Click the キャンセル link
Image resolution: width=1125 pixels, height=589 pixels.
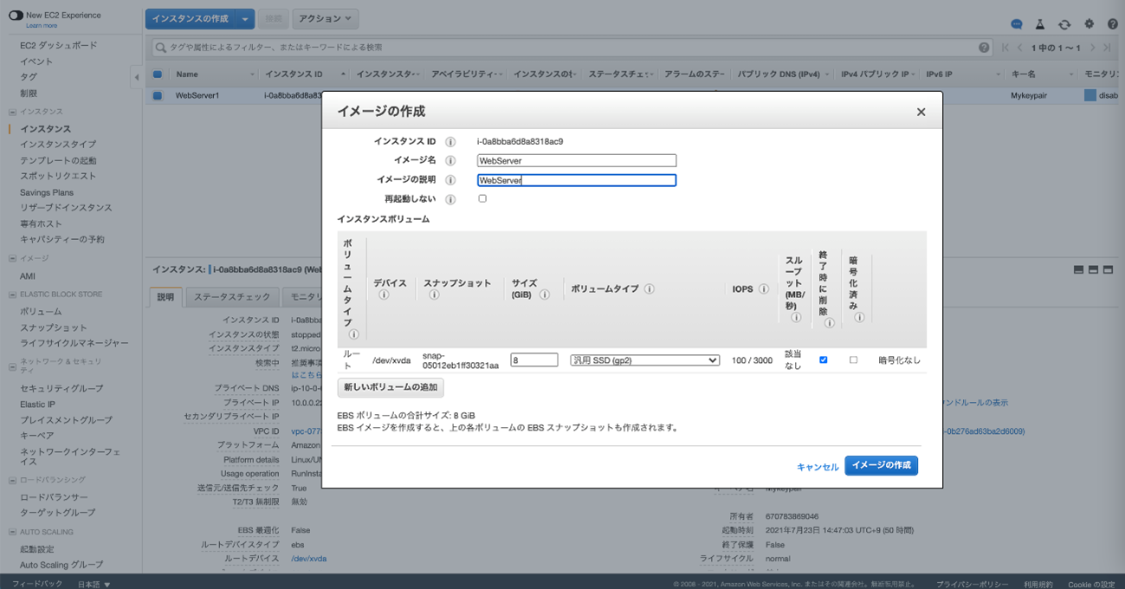[x=818, y=467]
